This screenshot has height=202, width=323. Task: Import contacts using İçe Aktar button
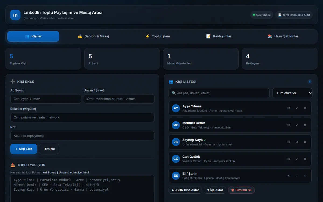215,190
